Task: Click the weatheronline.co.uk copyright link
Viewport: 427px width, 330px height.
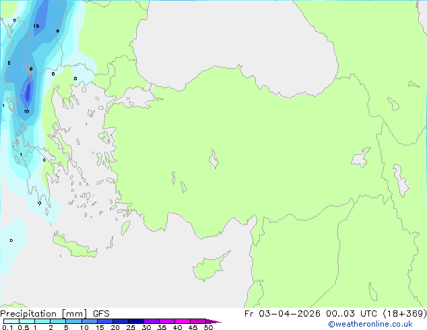Action: tap(370, 324)
